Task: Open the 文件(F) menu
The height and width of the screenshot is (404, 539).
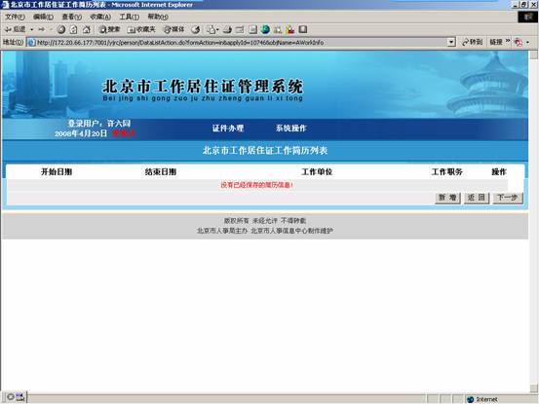Action: [x=15, y=17]
